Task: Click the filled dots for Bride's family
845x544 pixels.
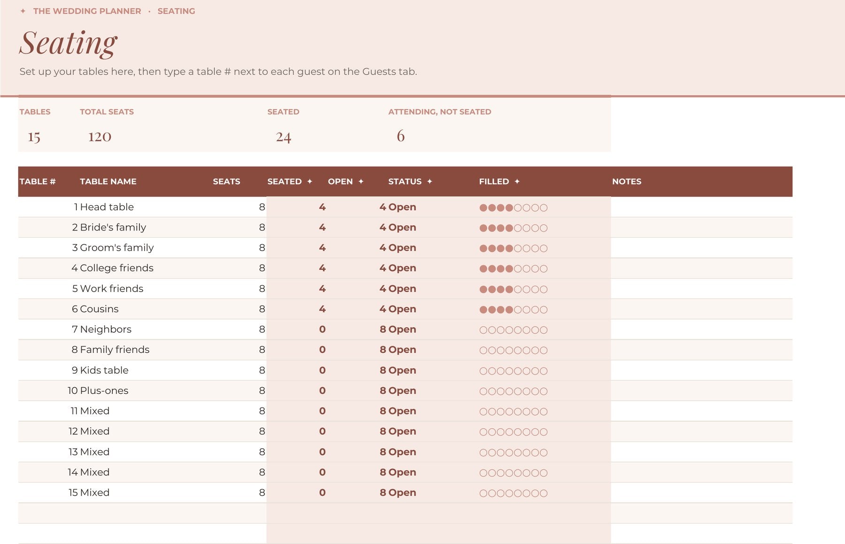Action: coord(513,228)
